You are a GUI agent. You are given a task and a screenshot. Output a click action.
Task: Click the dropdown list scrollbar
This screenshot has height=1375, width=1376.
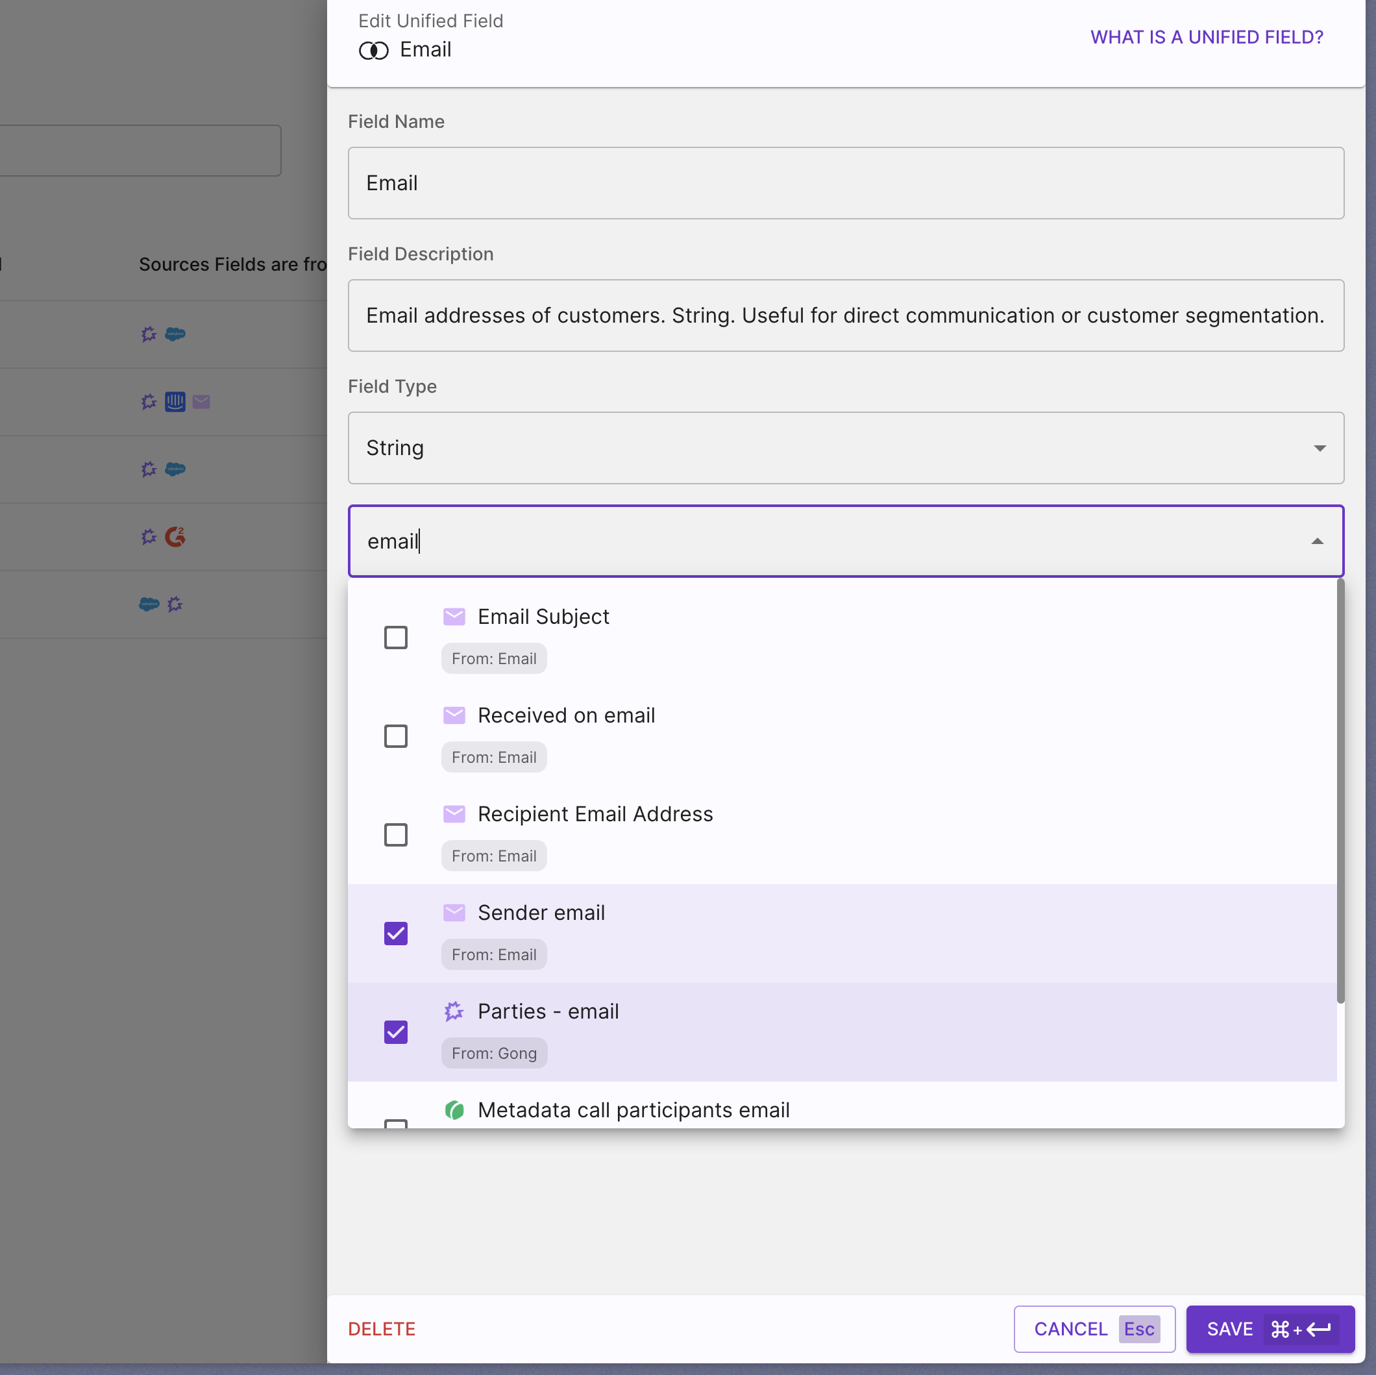[x=1340, y=791]
